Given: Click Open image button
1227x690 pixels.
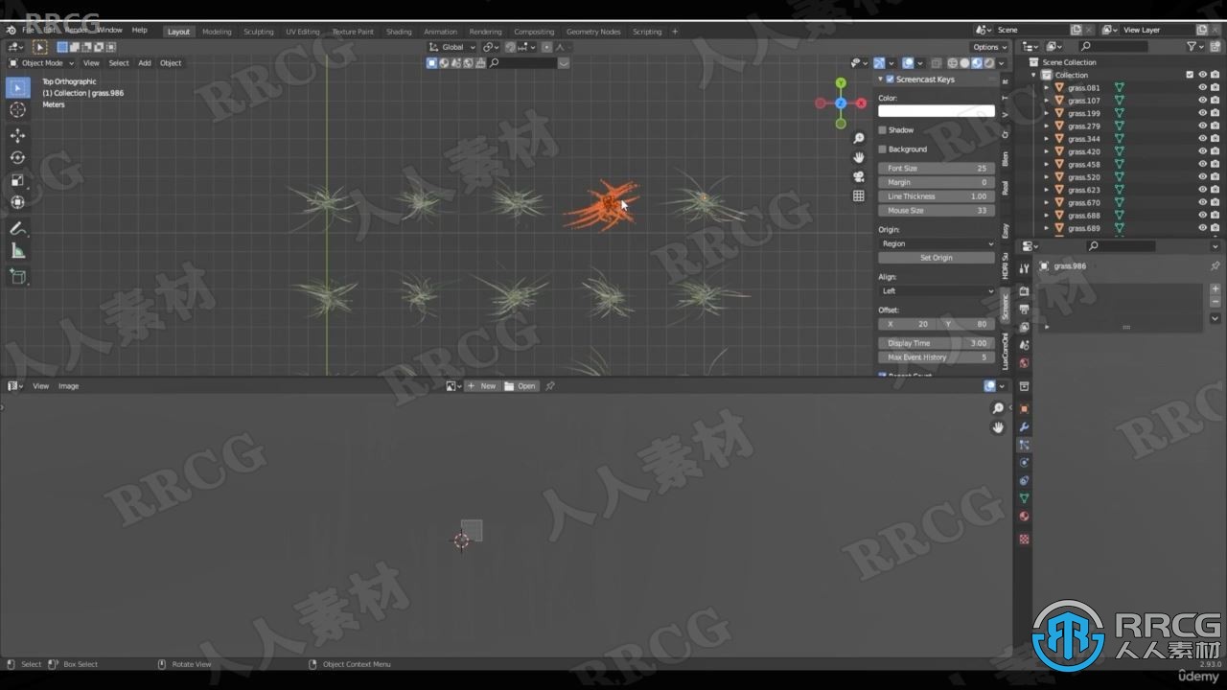Looking at the screenshot, I should tap(521, 386).
